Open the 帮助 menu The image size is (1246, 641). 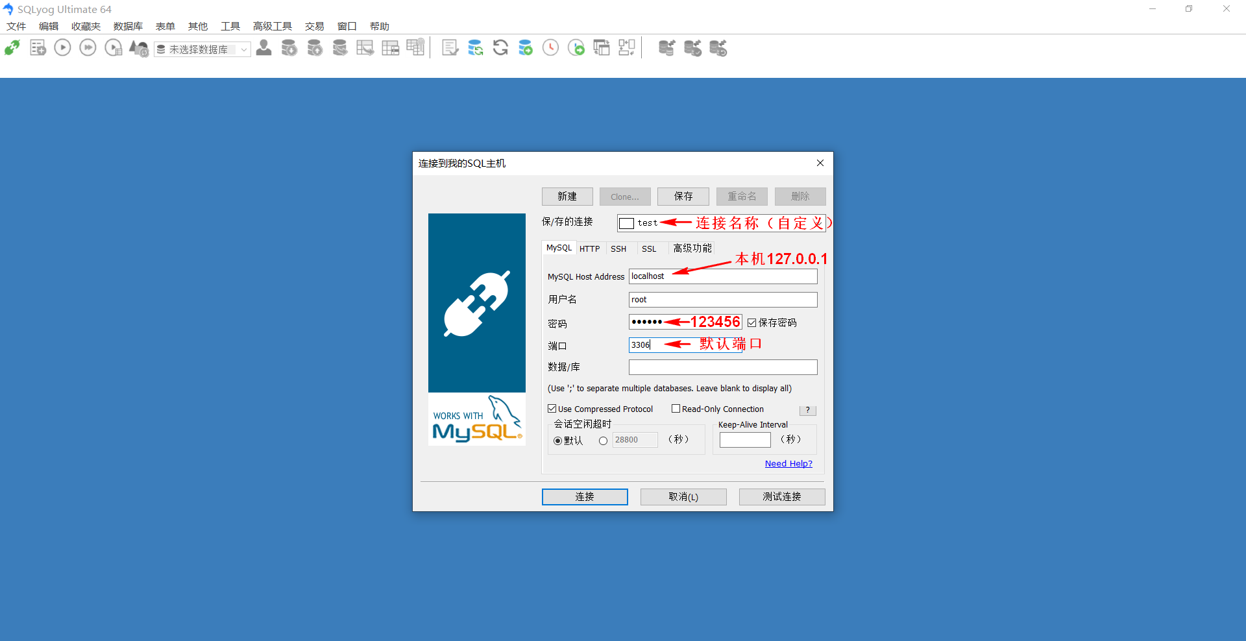point(380,27)
